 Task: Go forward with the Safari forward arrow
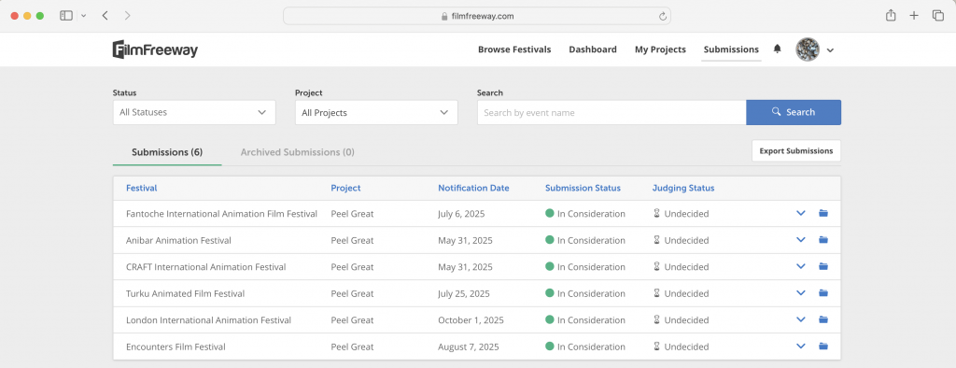pyautogui.click(x=127, y=16)
